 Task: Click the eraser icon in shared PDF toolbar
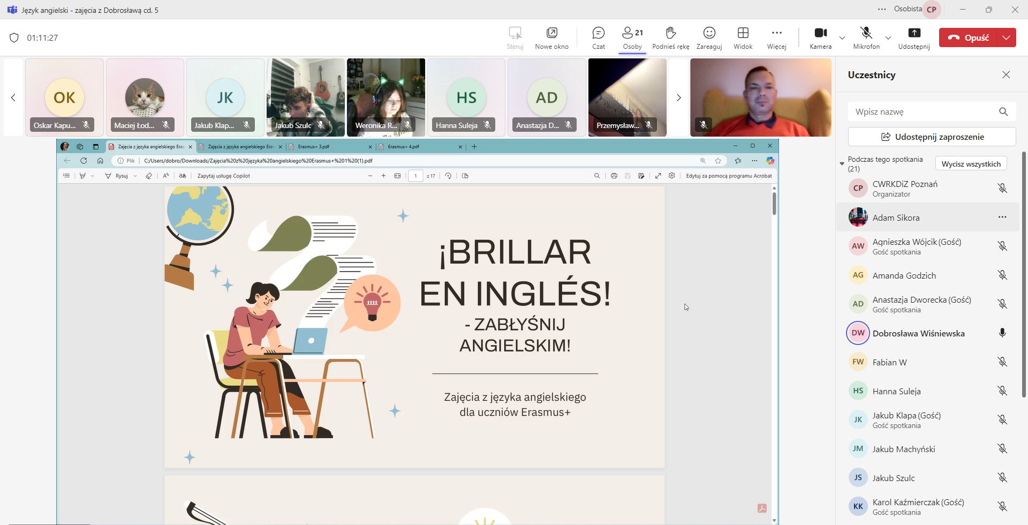tap(149, 176)
